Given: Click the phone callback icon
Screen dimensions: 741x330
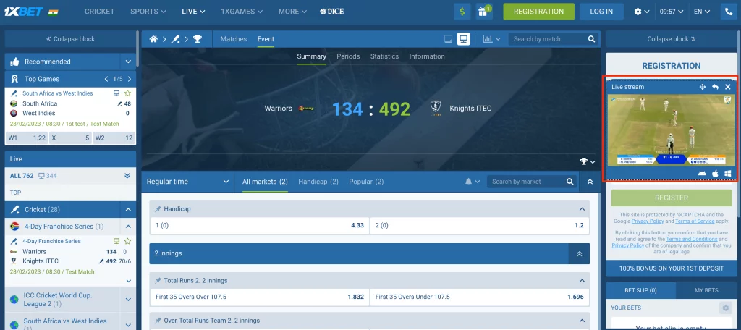Looking at the screenshot, I should point(728,12).
